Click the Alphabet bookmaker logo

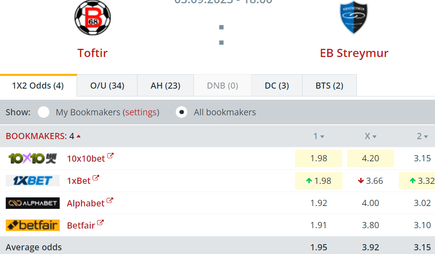pos(33,203)
